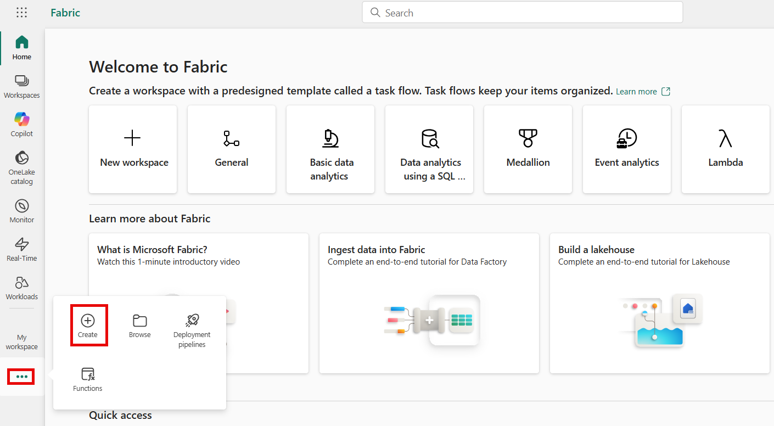This screenshot has height=426, width=774.
Task: Click inside the Search field
Action: point(521,12)
